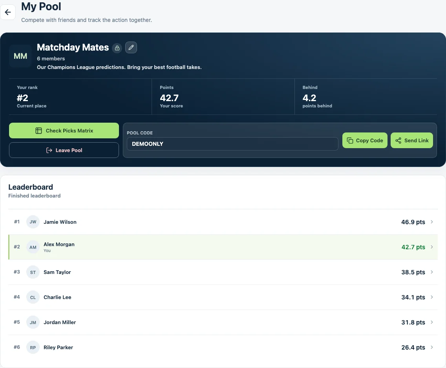The height and width of the screenshot is (368, 446).
Task: Click the 31.8 pts score
Action: 413,322
